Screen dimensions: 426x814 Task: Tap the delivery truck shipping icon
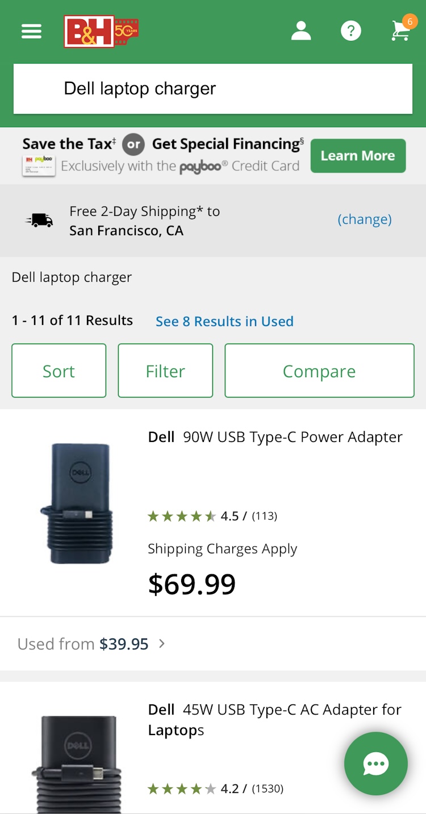[40, 220]
